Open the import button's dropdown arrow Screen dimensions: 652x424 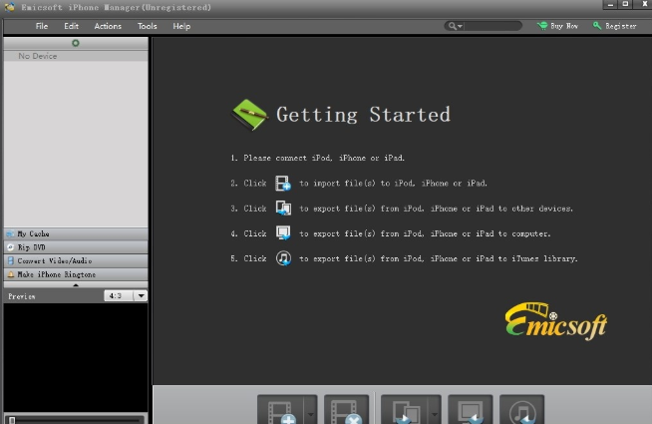click(310, 411)
